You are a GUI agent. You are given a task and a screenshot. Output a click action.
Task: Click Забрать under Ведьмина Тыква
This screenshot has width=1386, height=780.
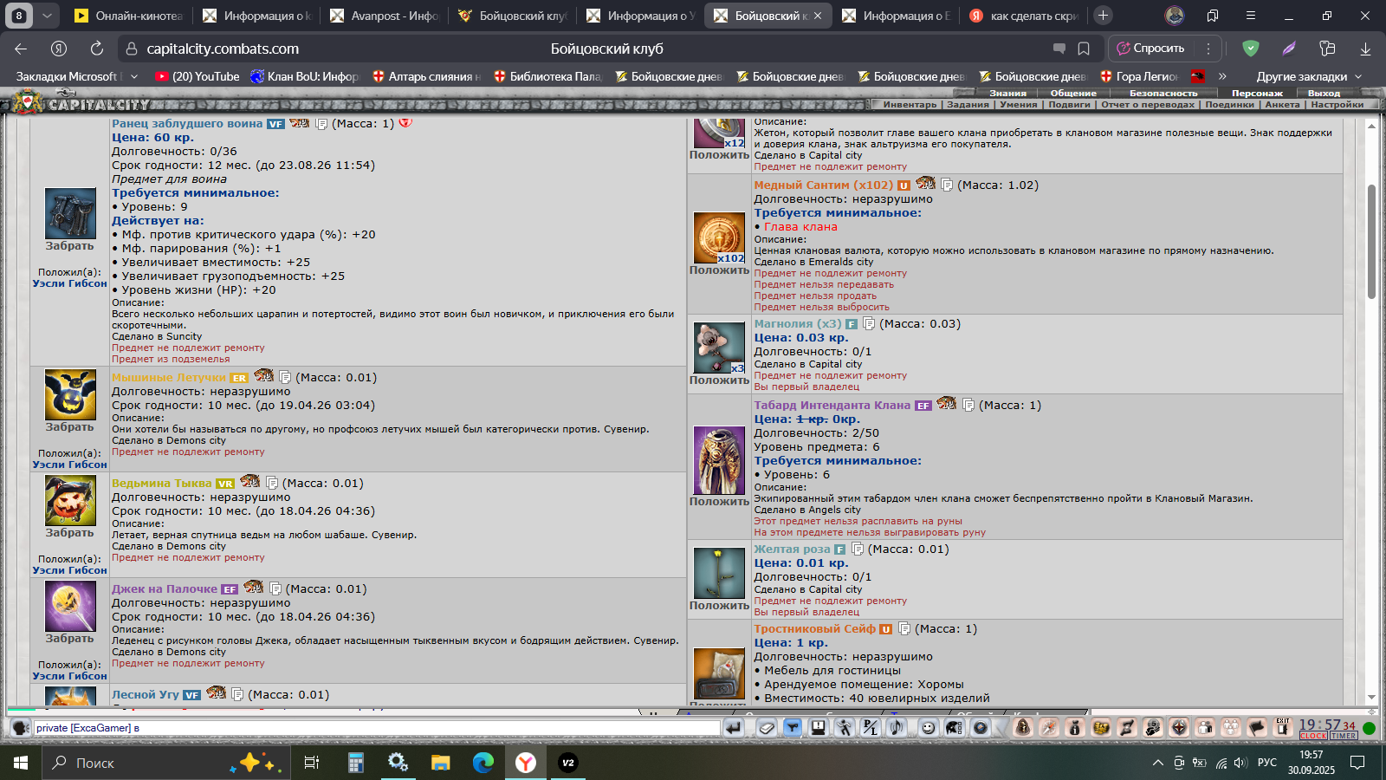pyautogui.click(x=69, y=533)
